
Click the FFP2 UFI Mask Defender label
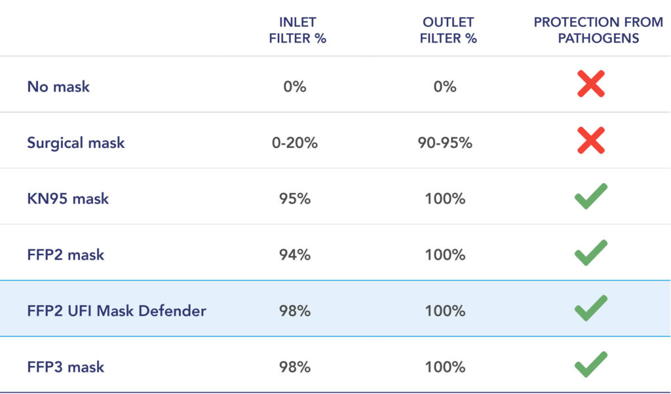pyautogui.click(x=117, y=311)
